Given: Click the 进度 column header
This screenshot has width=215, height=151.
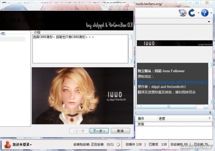Looking at the screenshot, I should point(162,118).
